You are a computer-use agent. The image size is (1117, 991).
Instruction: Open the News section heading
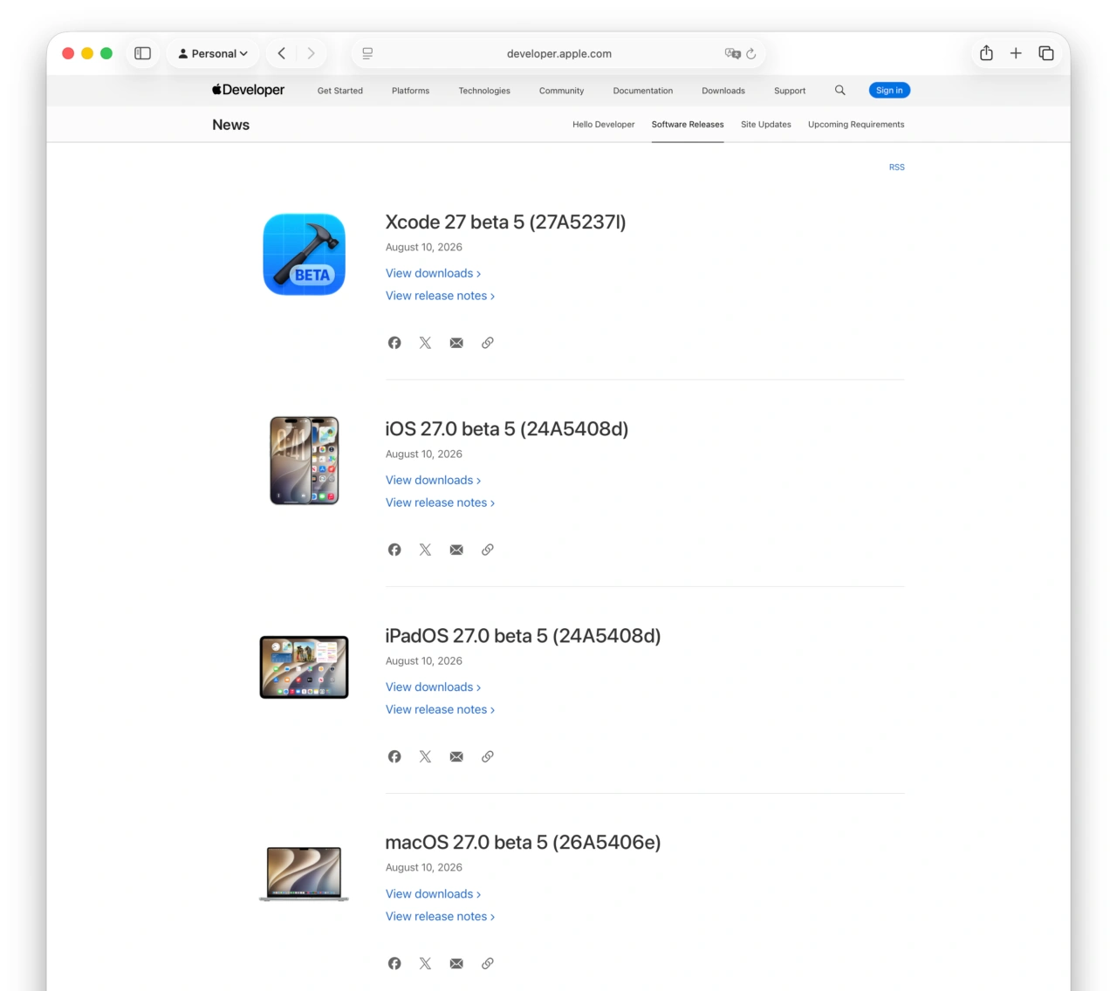click(230, 125)
